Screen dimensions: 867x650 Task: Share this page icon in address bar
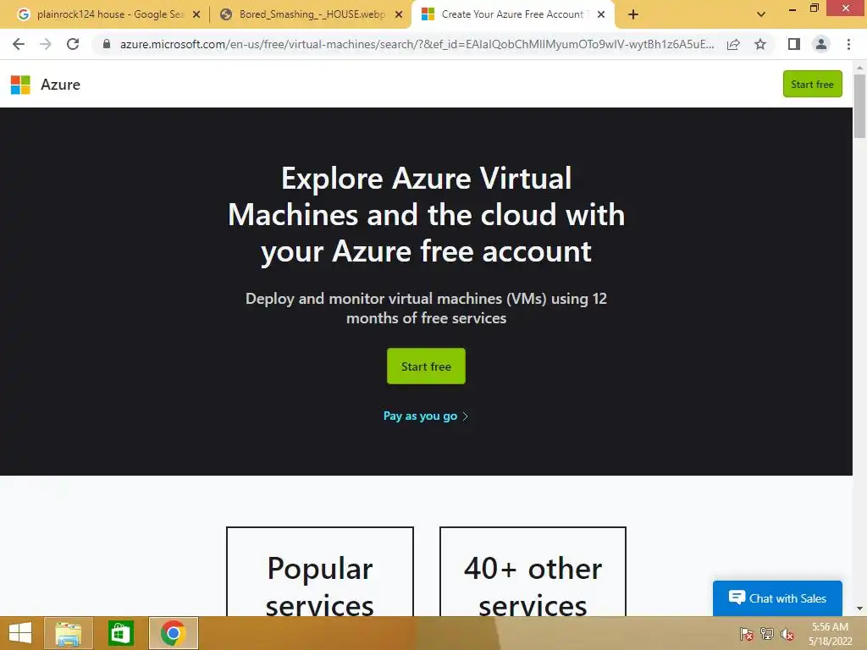coord(733,44)
